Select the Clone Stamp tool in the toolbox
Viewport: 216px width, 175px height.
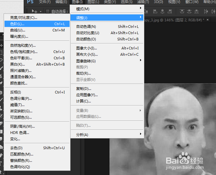pos(1,108)
